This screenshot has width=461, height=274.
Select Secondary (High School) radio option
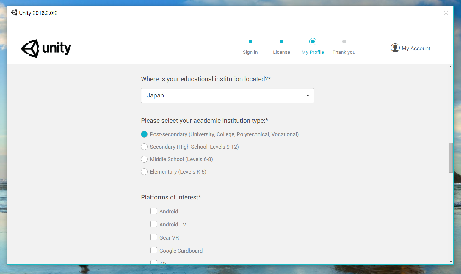144,147
